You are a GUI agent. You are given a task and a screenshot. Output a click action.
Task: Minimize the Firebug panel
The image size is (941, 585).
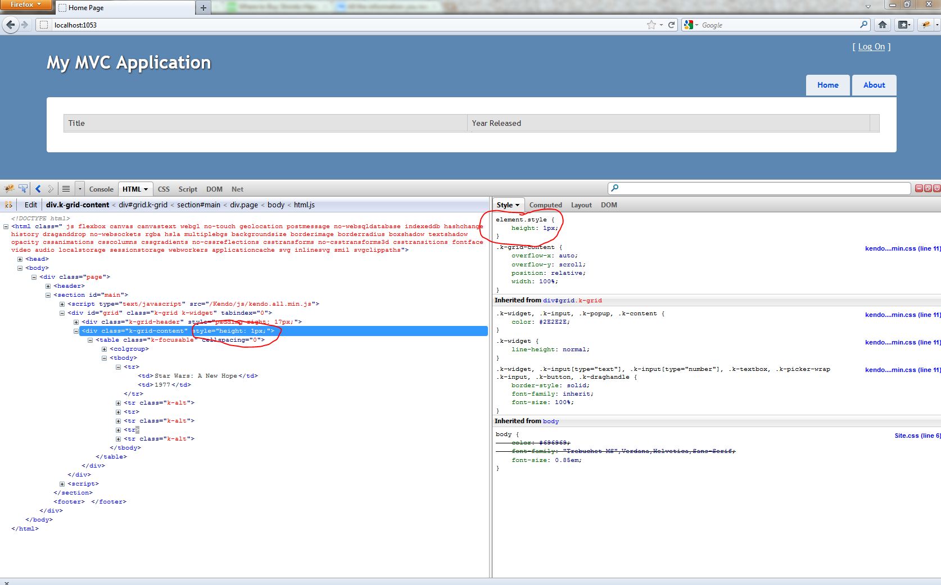coord(919,188)
